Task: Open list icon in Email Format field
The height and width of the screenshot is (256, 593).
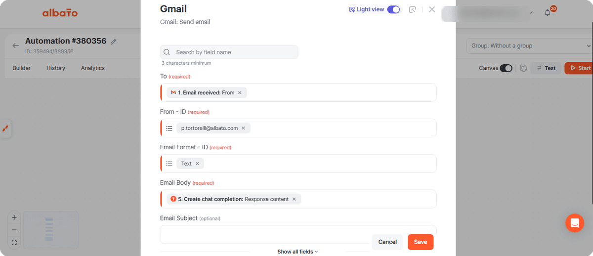Action: pos(169,164)
